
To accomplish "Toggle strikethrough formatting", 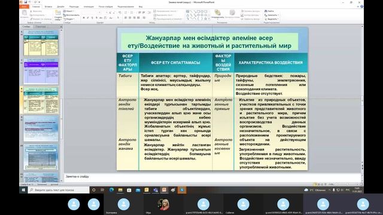I will coord(101,18).
